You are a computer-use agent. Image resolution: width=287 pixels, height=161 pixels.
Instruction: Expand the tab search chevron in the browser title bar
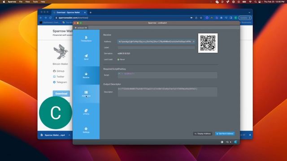click(249, 13)
